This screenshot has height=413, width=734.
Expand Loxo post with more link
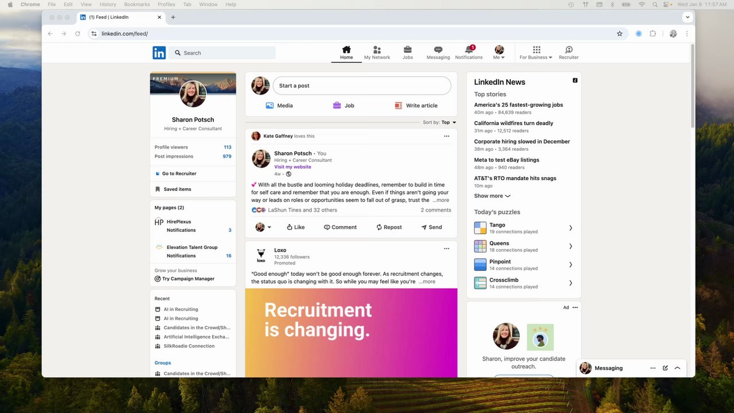click(427, 282)
